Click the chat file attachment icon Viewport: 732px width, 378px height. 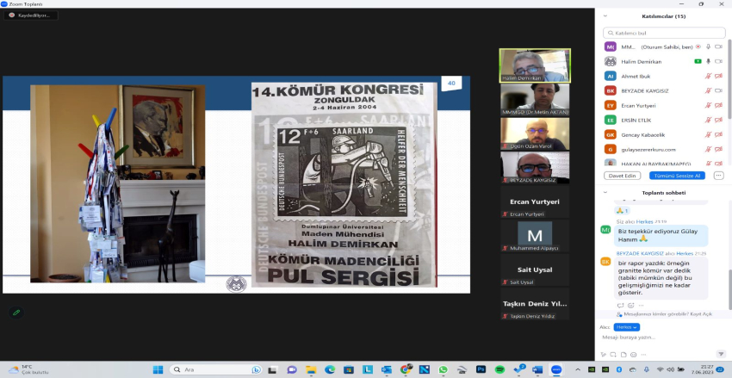pyautogui.click(x=622, y=354)
